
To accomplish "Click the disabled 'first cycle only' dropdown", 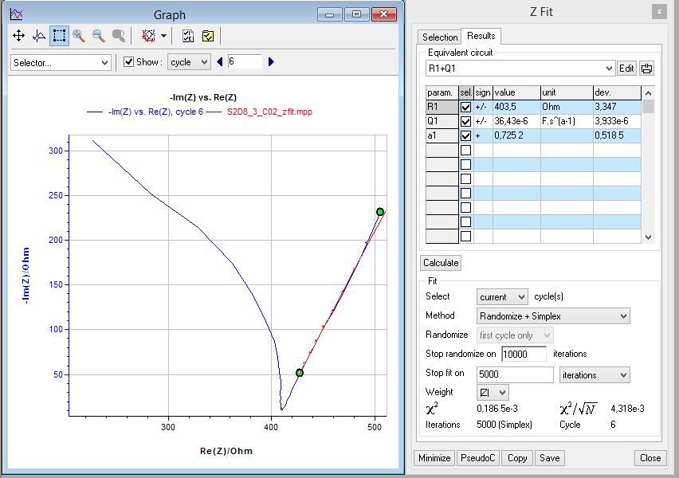I will pyautogui.click(x=515, y=335).
